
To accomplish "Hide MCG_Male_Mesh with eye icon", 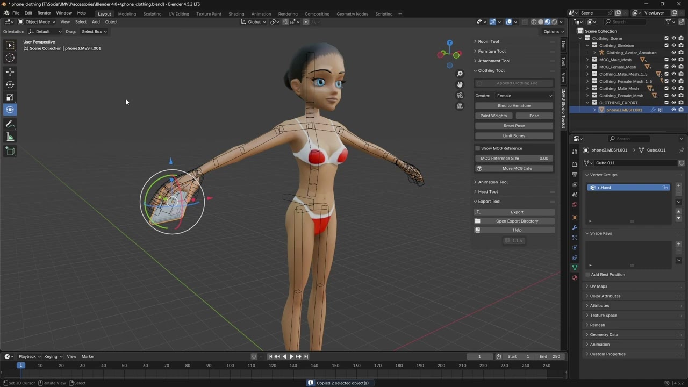I will (673, 60).
